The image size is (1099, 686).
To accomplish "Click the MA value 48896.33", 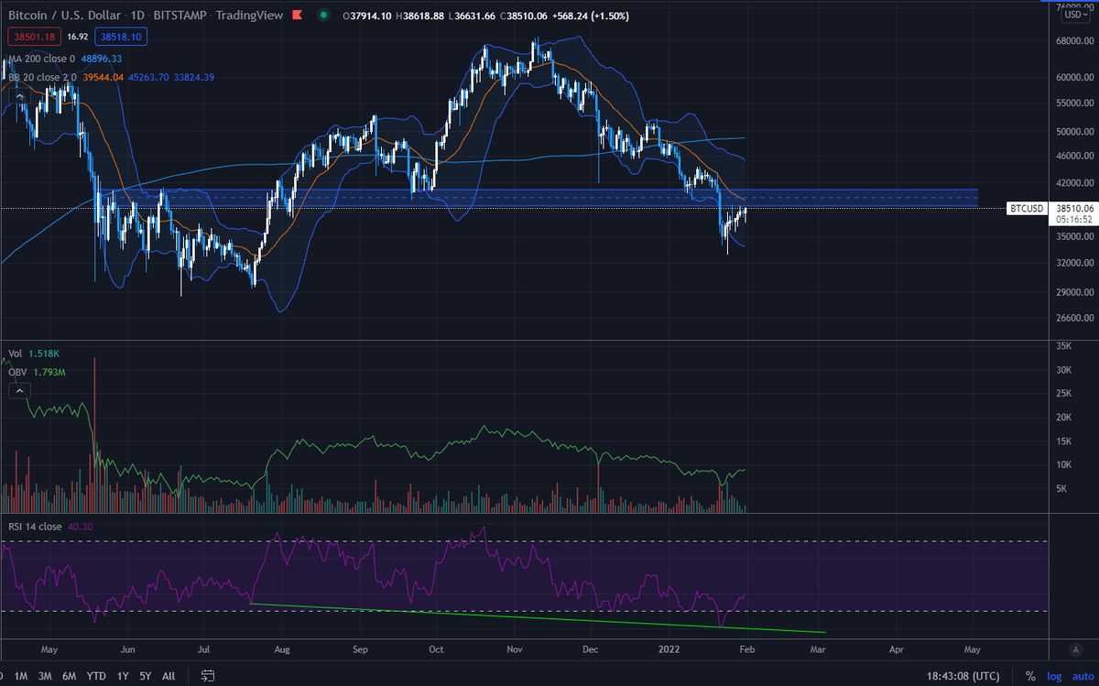I will (x=102, y=58).
